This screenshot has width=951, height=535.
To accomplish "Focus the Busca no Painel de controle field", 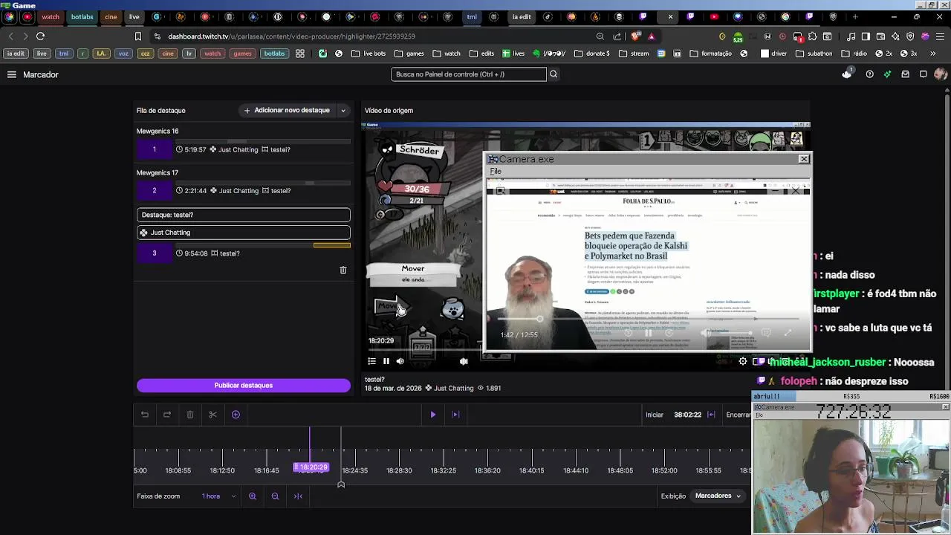I will click(x=469, y=74).
